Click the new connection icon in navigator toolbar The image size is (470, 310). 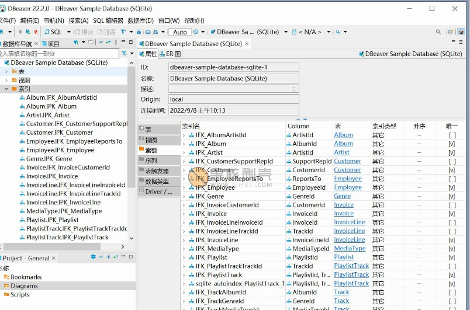(76, 43)
